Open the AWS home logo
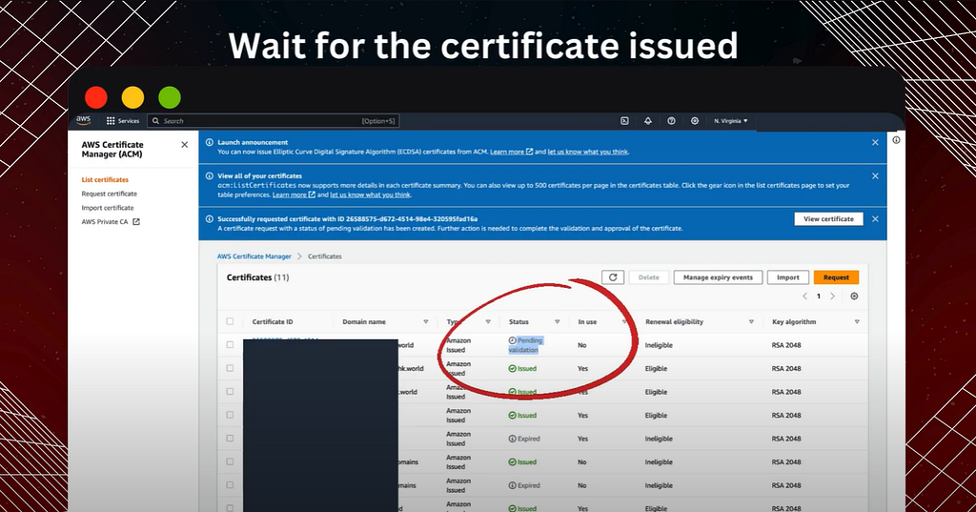 coord(84,120)
